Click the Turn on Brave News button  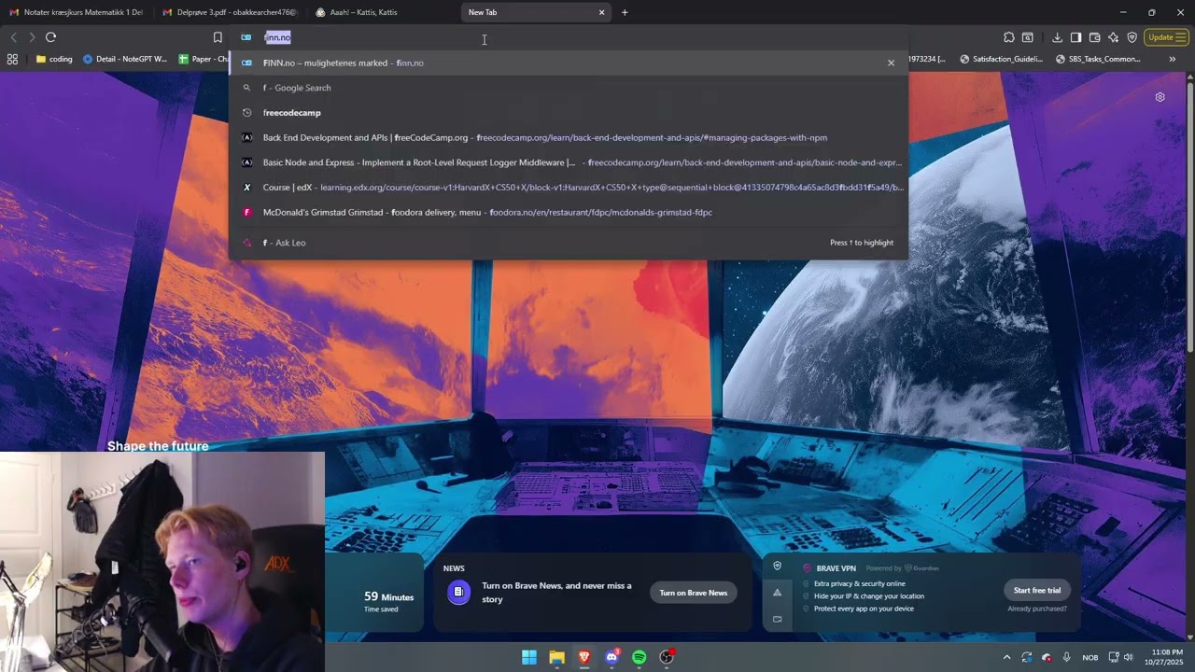(693, 593)
